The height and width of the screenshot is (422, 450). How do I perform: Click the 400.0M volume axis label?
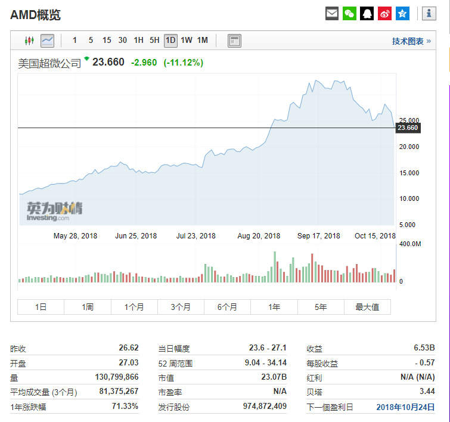pyautogui.click(x=410, y=244)
